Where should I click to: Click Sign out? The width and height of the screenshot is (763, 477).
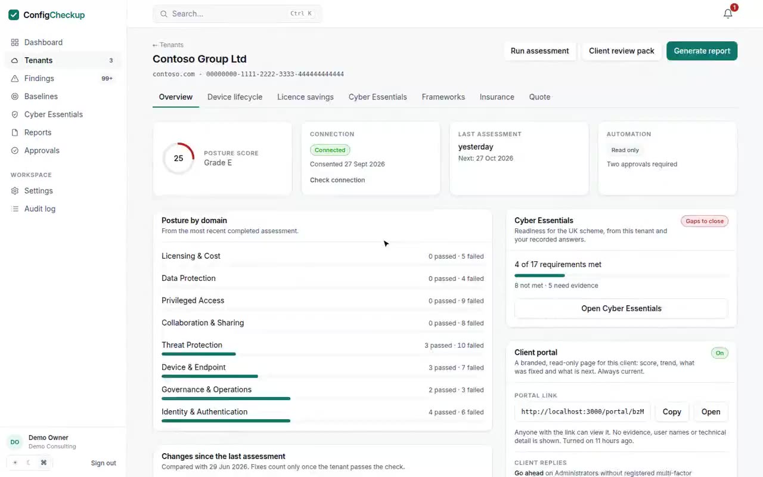(x=104, y=463)
